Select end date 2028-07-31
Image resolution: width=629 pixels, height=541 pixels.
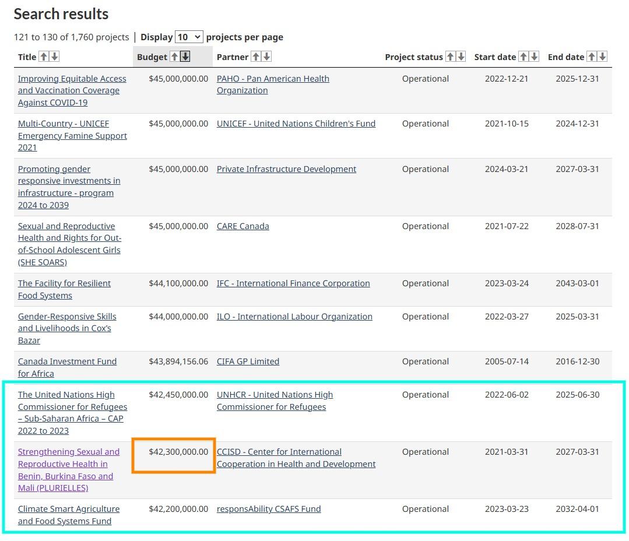[577, 226]
